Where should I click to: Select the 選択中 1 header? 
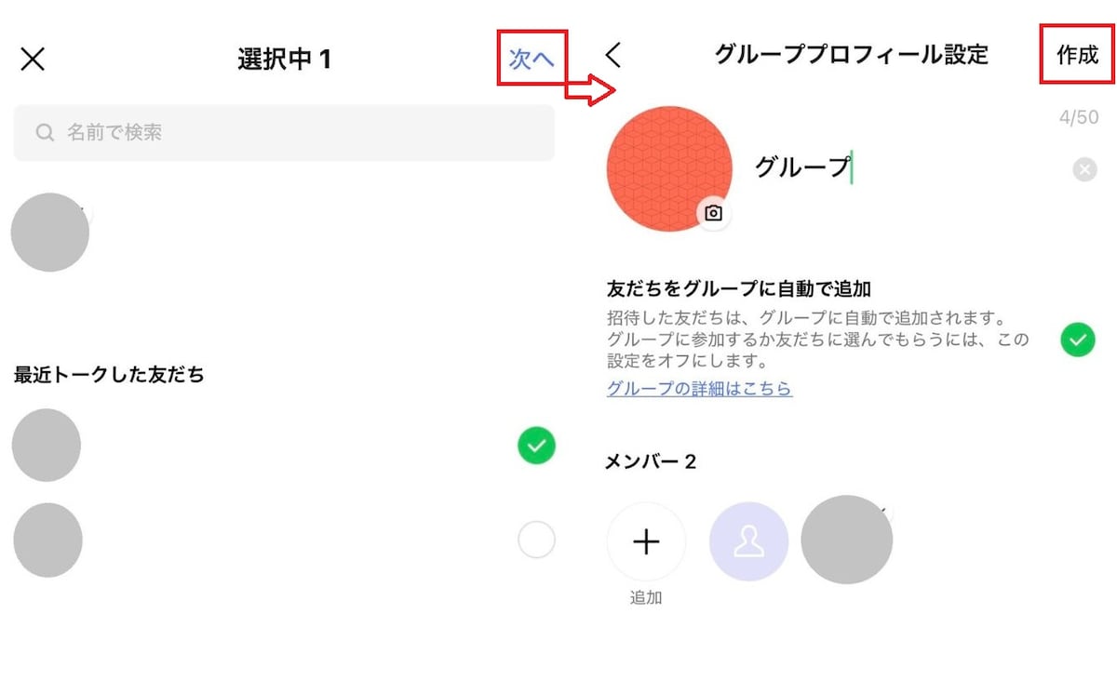click(x=286, y=59)
